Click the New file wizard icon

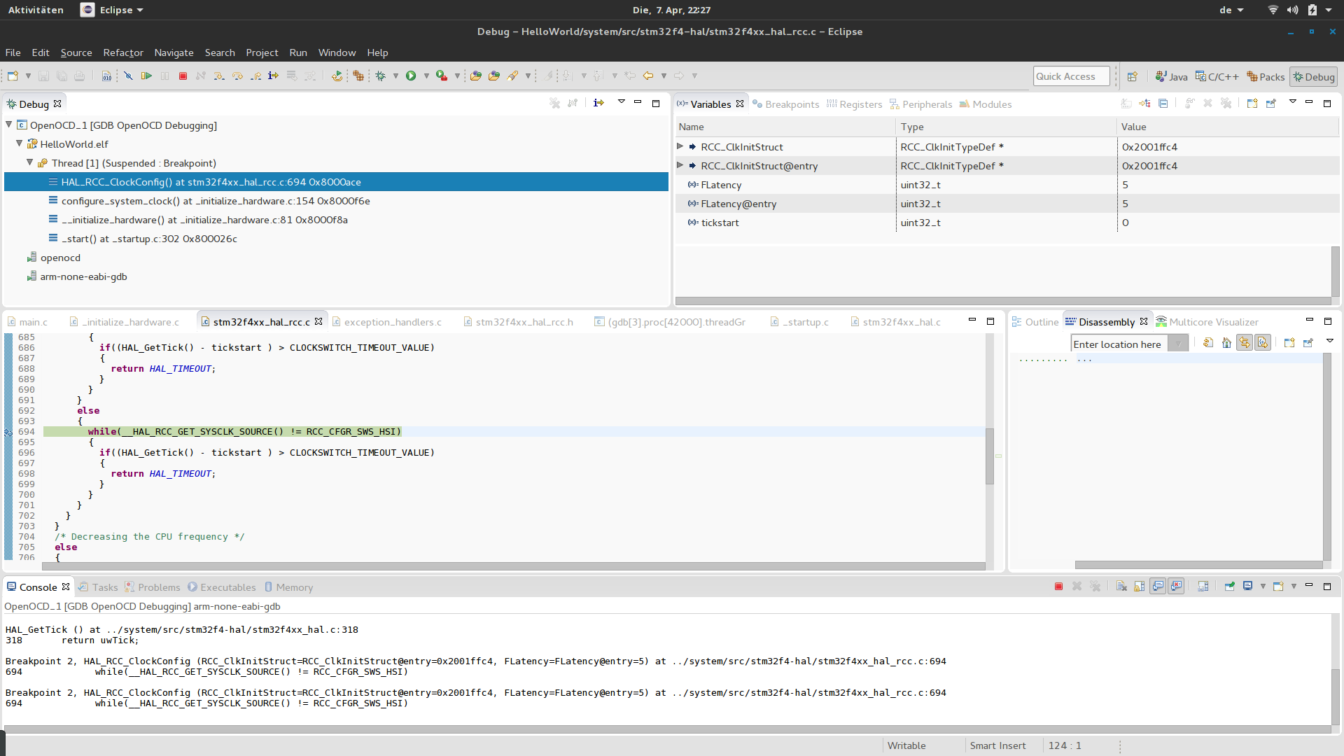[13, 76]
